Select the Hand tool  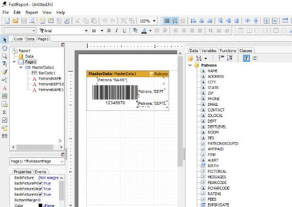click(5, 48)
